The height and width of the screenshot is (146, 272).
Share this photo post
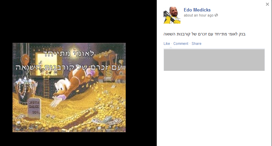[196, 43]
